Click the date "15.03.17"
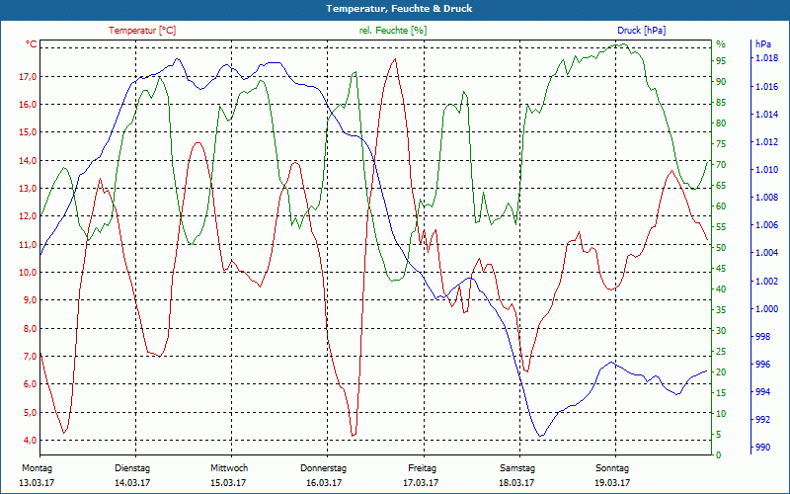Viewport: 790px width, 494px height. [x=228, y=483]
